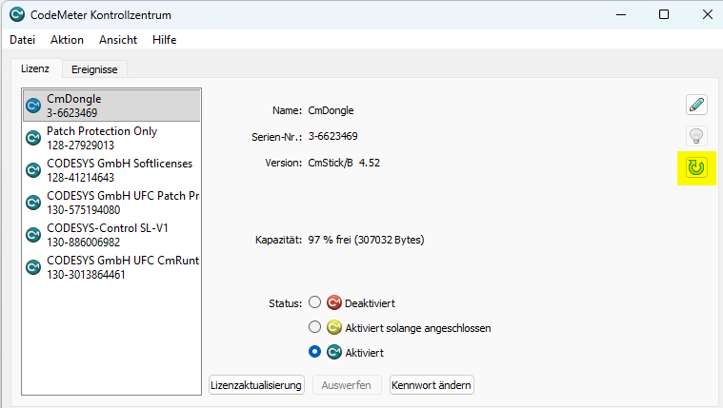Image resolution: width=723 pixels, height=408 pixels.
Task: Click the CodeMeter logo in title bar
Action: click(x=17, y=15)
